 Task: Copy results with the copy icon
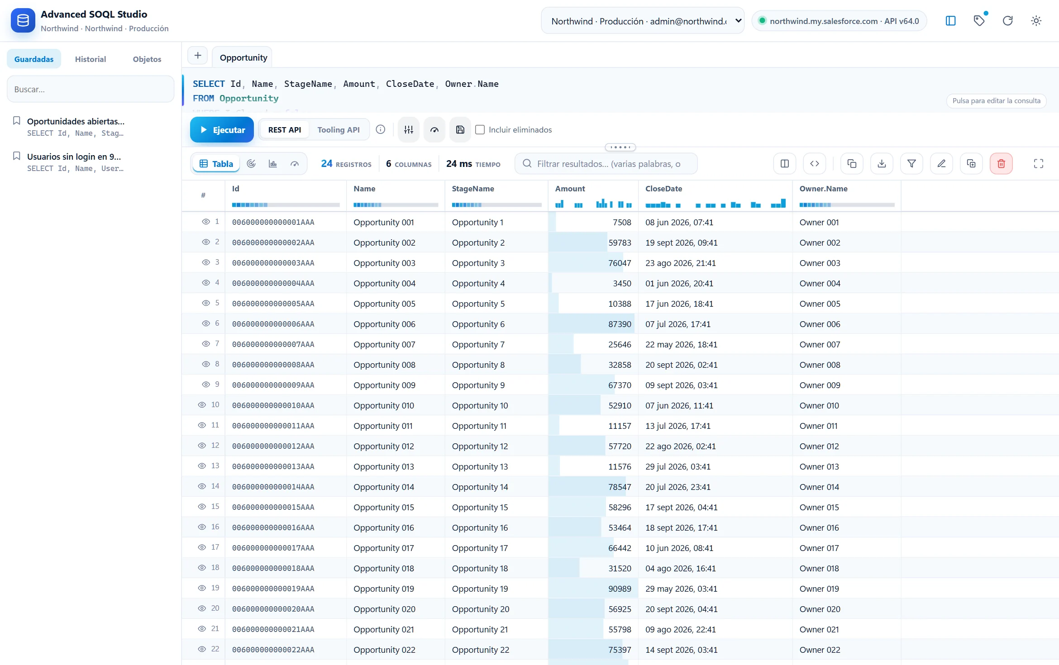tap(852, 164)
